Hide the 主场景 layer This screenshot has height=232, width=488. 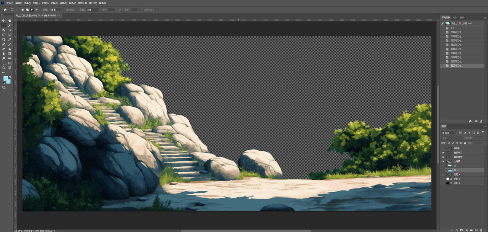click(442, 161)
